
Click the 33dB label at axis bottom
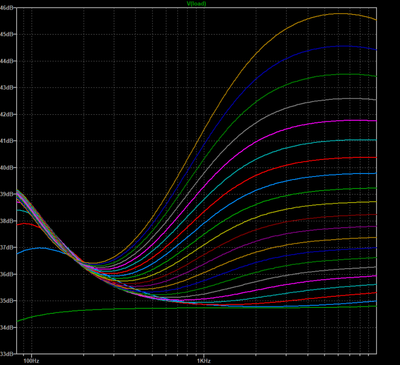click(8, 354)
